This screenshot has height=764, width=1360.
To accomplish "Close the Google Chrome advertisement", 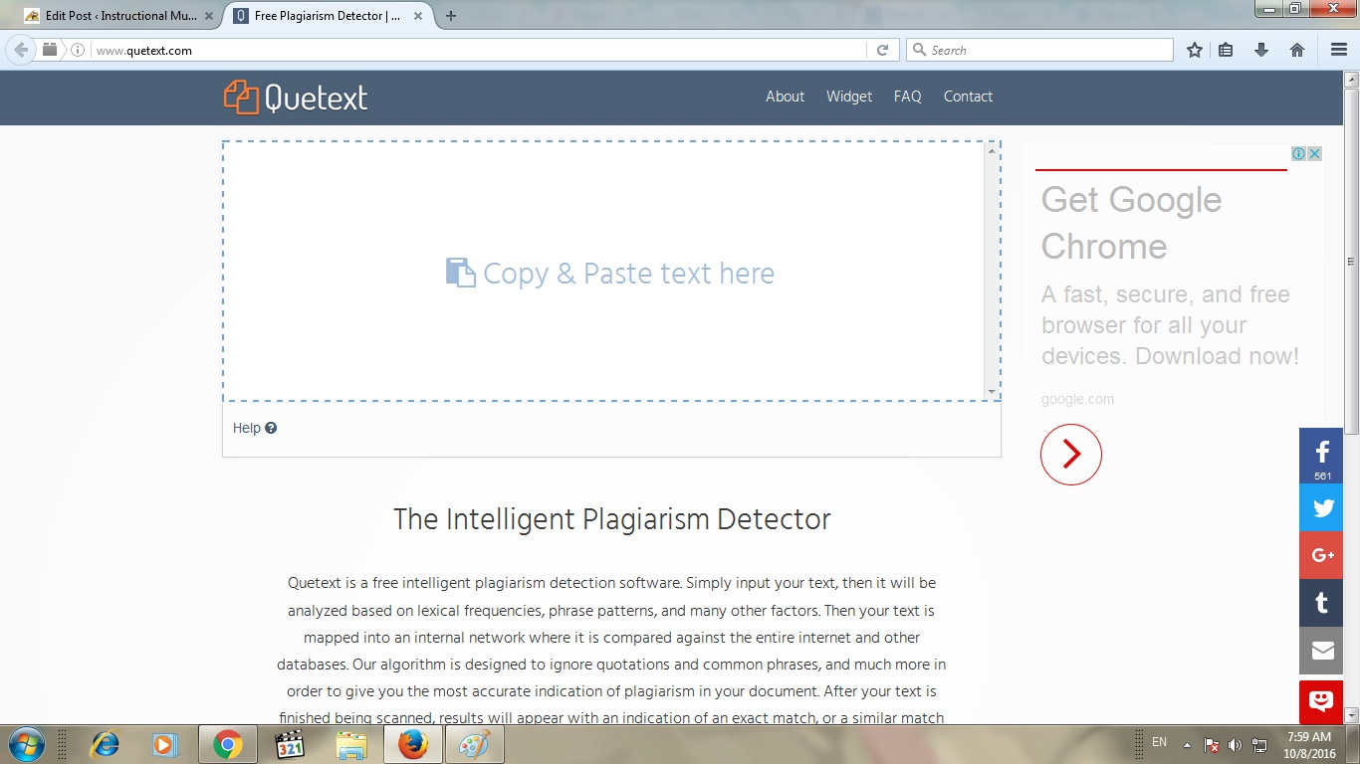I will [1314, 153].
